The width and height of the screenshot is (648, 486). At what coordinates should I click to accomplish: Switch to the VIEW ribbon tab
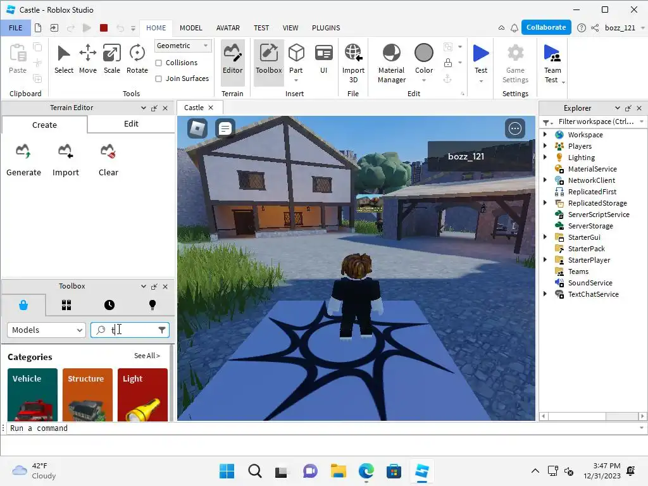coord(290,28)
